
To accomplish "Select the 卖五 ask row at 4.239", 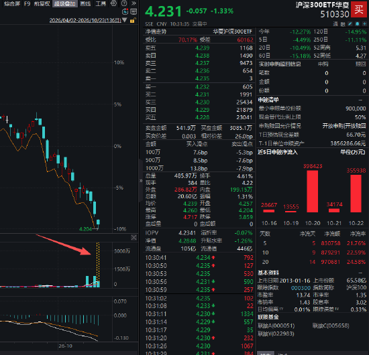I will click(199, 48).
